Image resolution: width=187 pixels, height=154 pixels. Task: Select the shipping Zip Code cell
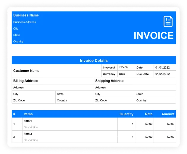pyautogui.click(x=115, y=100)
